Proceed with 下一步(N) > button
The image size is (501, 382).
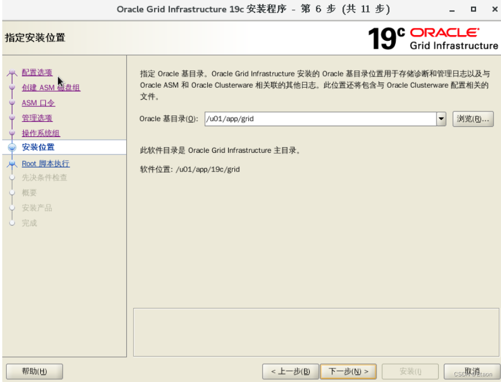click(x=348, y=371)
